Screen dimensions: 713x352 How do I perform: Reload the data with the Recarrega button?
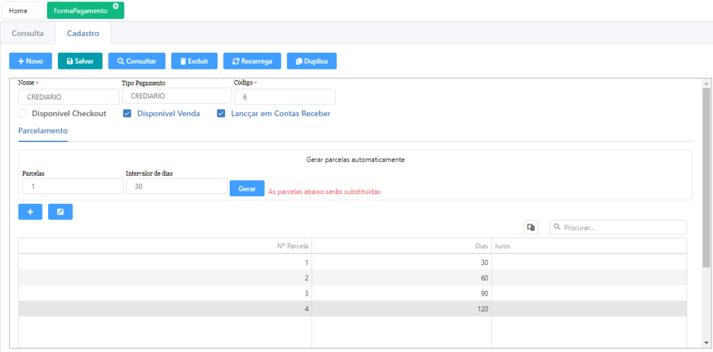(x=252, y=61)
